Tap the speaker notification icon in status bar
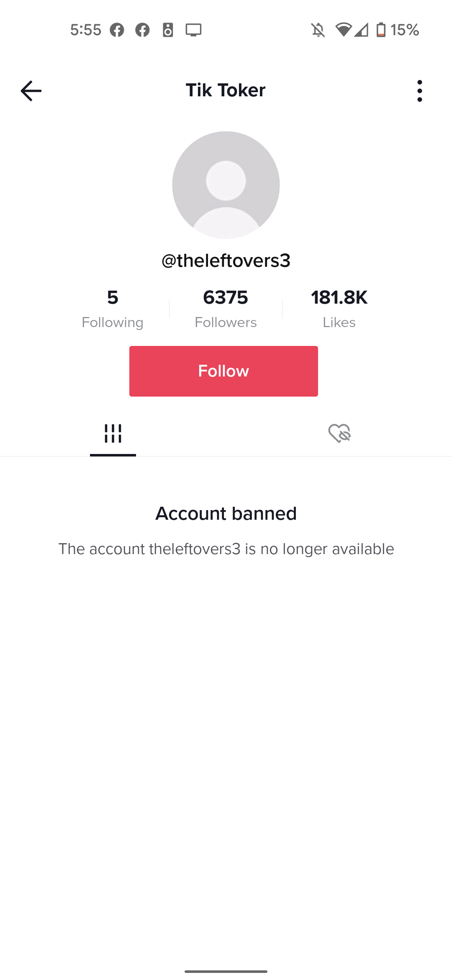 (168, 30)
